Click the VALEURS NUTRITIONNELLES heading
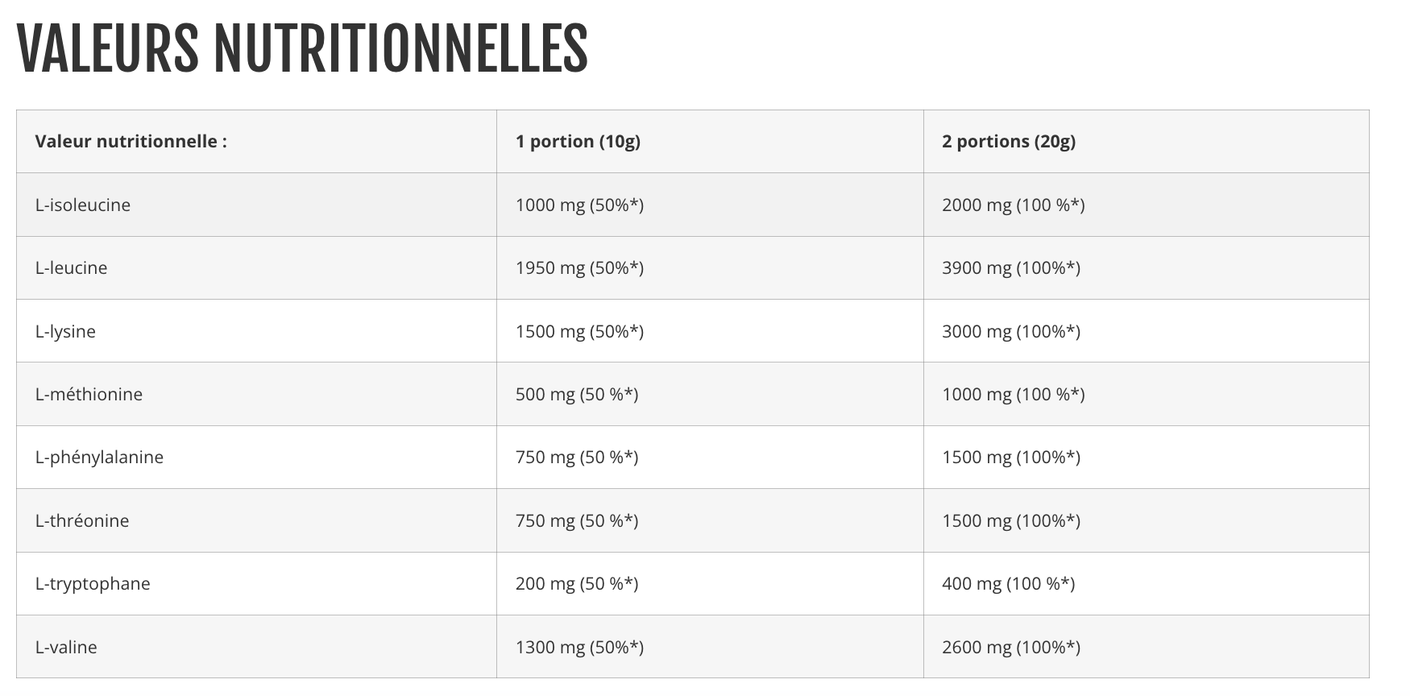 coord(302,48)
